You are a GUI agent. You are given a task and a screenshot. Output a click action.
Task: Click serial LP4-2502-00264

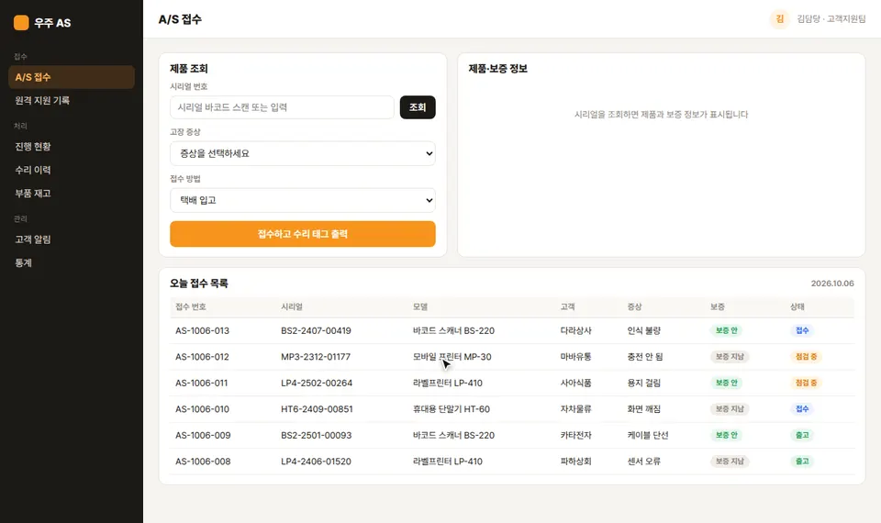317,384
